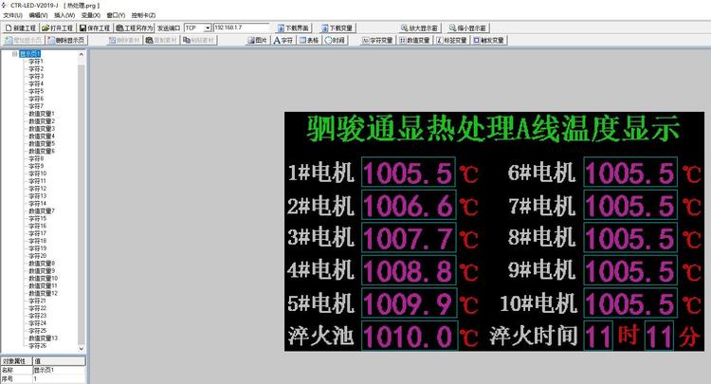The width and height of the screenshot is (711, 384).
Task: Click the 缩小显示窗 zoom-out button
Action: pos(467,28)
